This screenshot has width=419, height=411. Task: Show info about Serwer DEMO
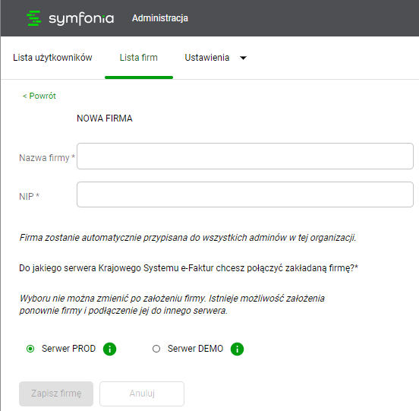237,349
